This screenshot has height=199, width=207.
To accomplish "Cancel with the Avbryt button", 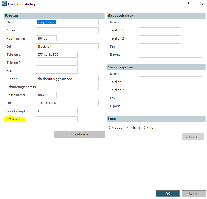I will (x=194, y=194).
